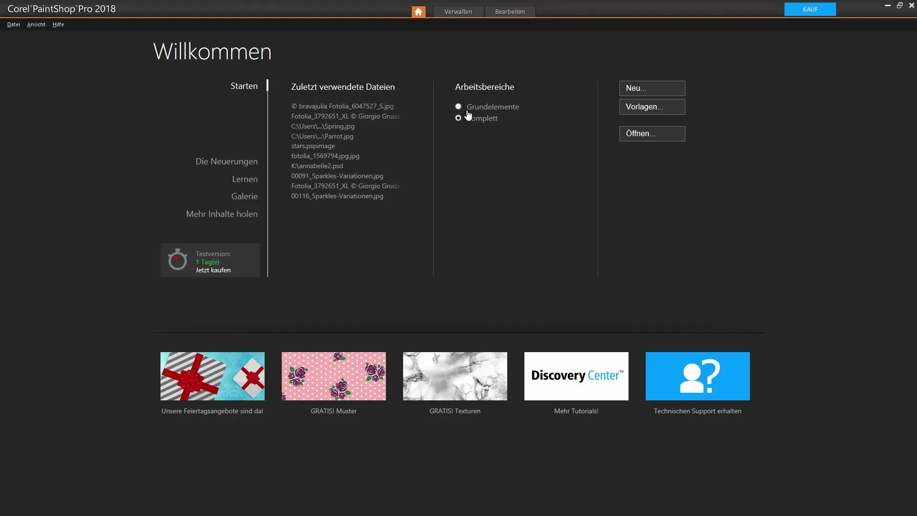The width and height of the screenshot is (917, 516).
Task: Minimize the PaintShop Pro window
Action: (888, 5)
